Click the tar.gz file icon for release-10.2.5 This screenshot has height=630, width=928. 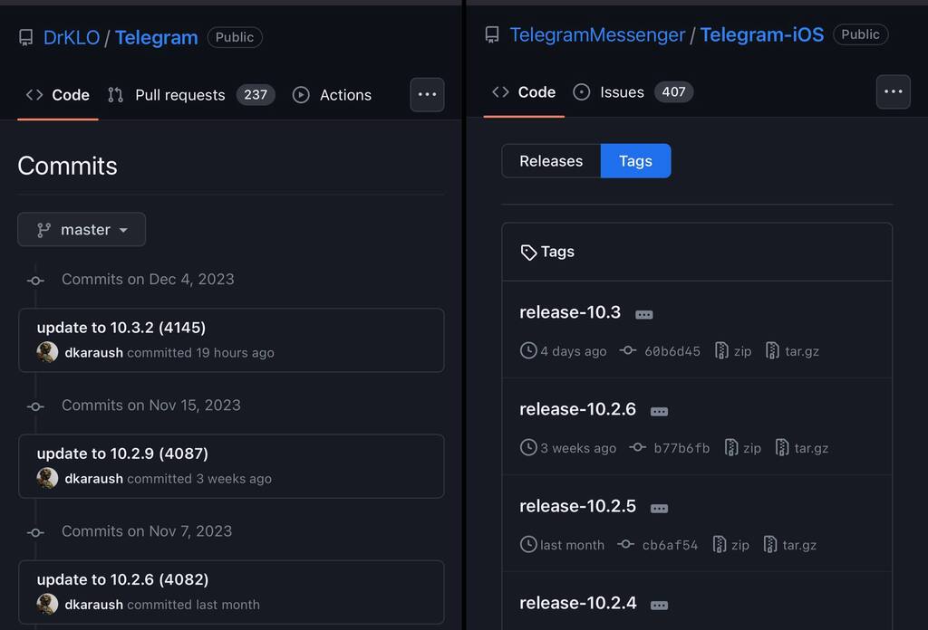[770, 544]
